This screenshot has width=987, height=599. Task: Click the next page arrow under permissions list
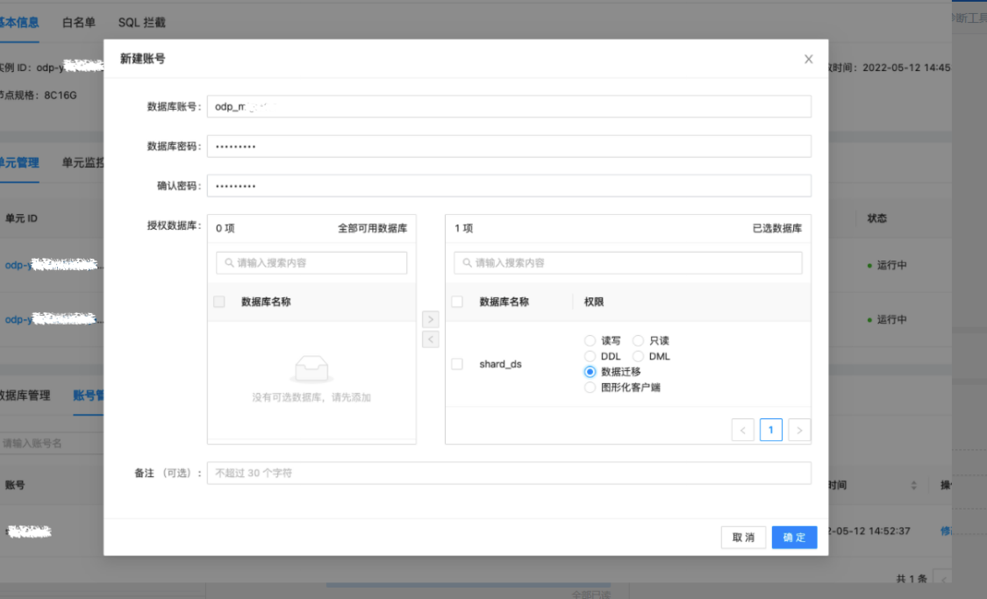click(x=799, y=429)
